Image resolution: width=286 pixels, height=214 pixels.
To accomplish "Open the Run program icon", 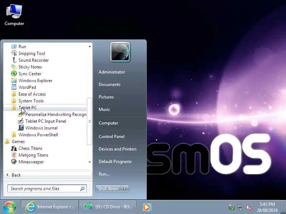I will click(x=14, y=47).
